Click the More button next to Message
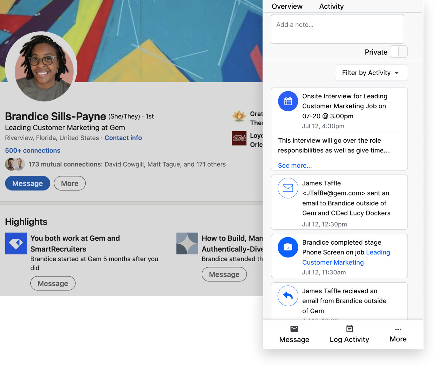The image size is (442, 366). point(70,183)
